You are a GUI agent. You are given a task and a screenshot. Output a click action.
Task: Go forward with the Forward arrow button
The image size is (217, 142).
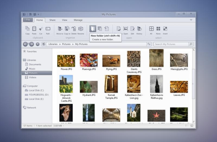31,44
